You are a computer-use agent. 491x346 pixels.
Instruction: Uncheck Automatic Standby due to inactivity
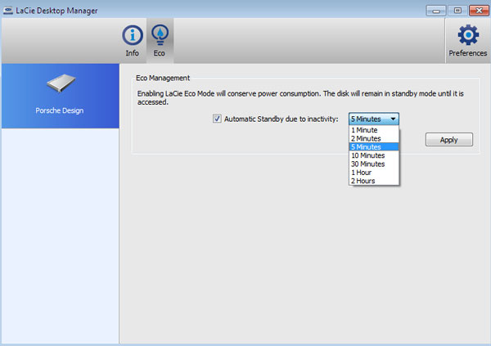coord(217,119)
